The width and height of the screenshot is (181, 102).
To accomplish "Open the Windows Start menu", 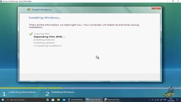I will (3, 100).
